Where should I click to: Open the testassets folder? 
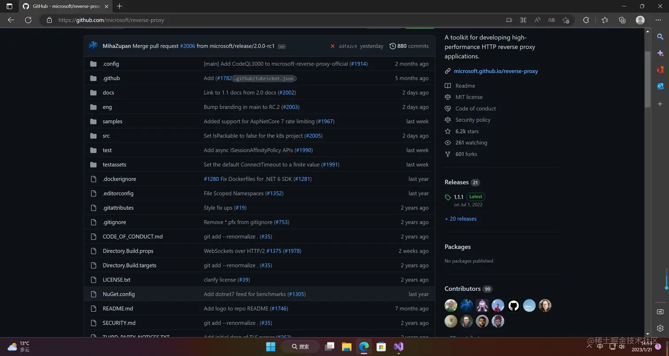coord(115,164)
